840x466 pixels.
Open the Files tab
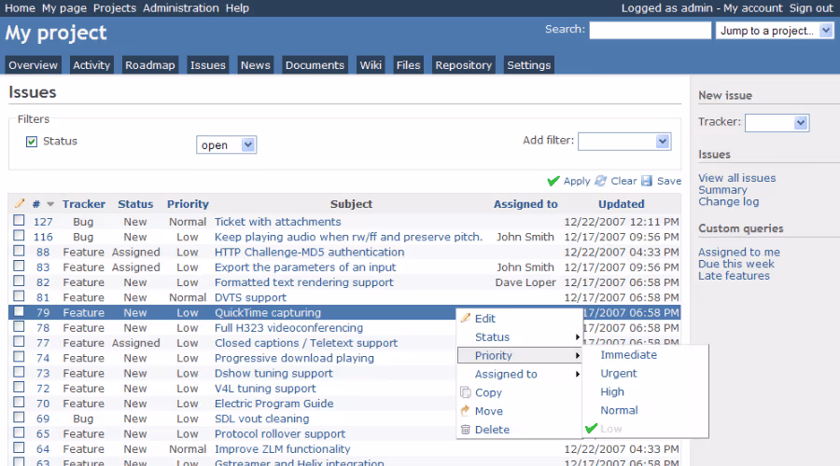tap(408, 65)
